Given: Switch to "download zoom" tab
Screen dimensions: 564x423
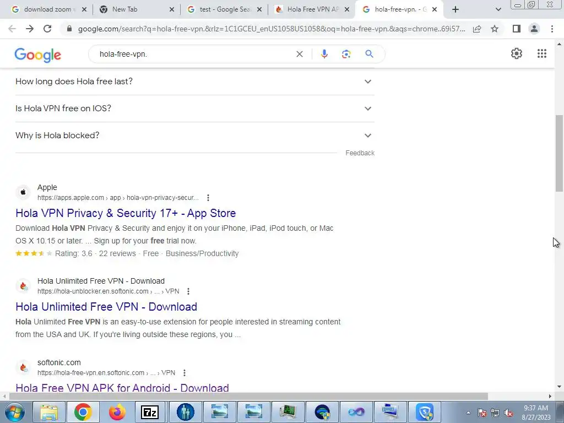Looking at the screenshot, I should pyautogui.click(x=48, y=9).
